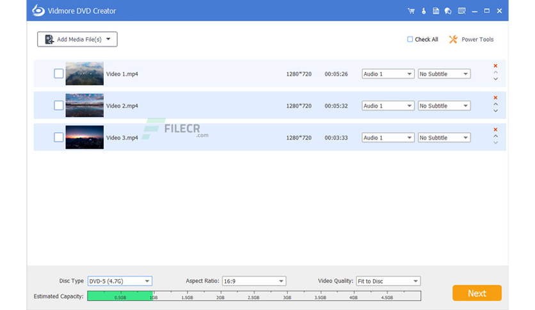Open No Subtitle dropdown for Video 2.mp4
535x310 pixels.
(x=444, y=106)
